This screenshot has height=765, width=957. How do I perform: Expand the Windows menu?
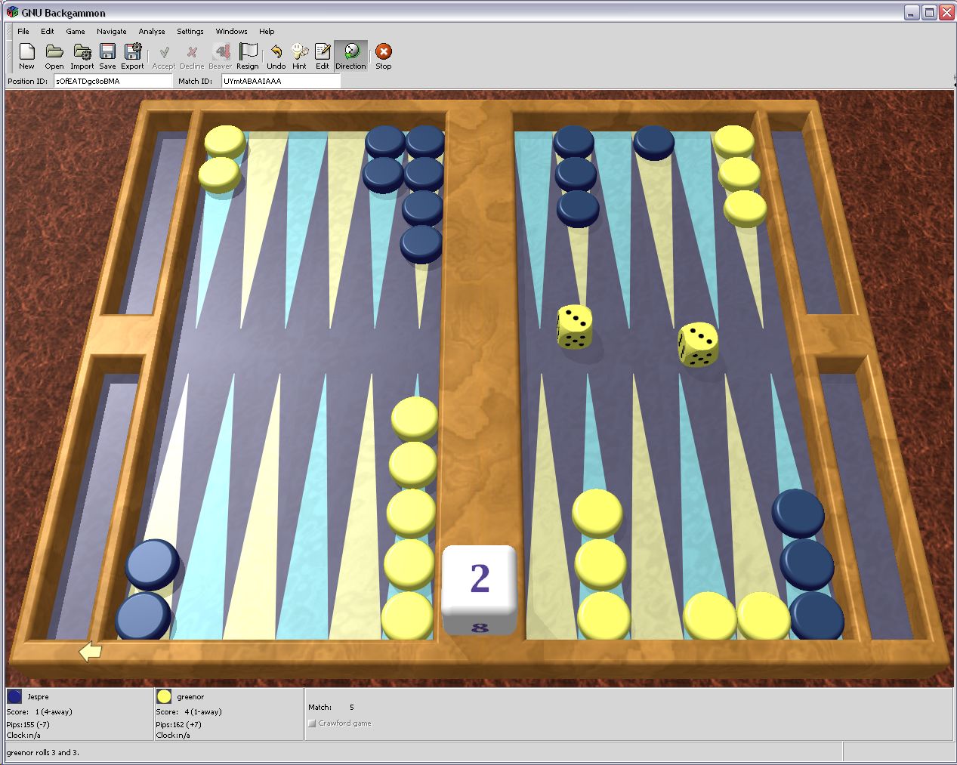(231, 32)
